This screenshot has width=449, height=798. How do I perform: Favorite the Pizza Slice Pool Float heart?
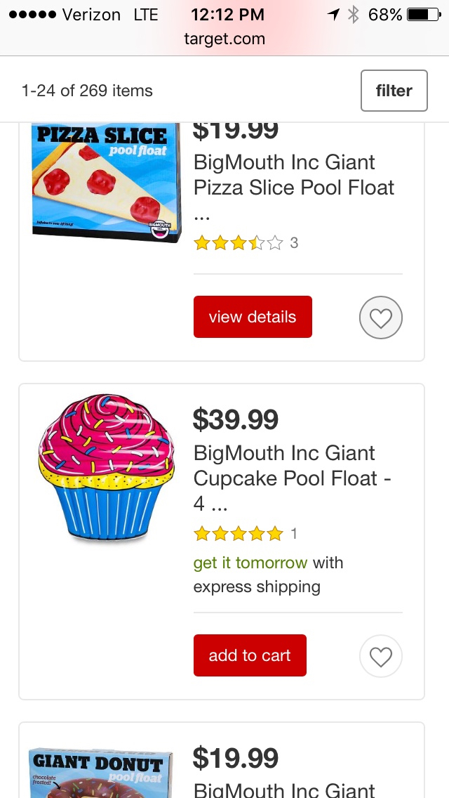380,318
